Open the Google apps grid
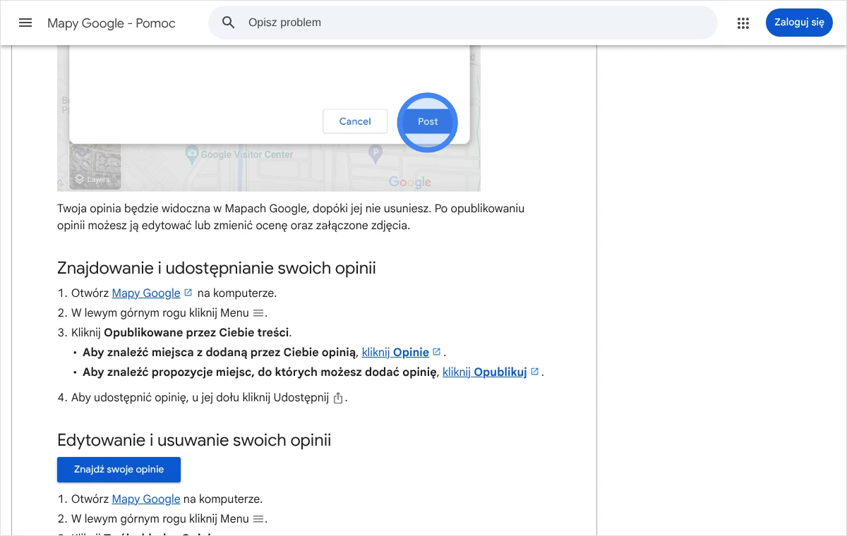847x536 pixels. (743, 23)
